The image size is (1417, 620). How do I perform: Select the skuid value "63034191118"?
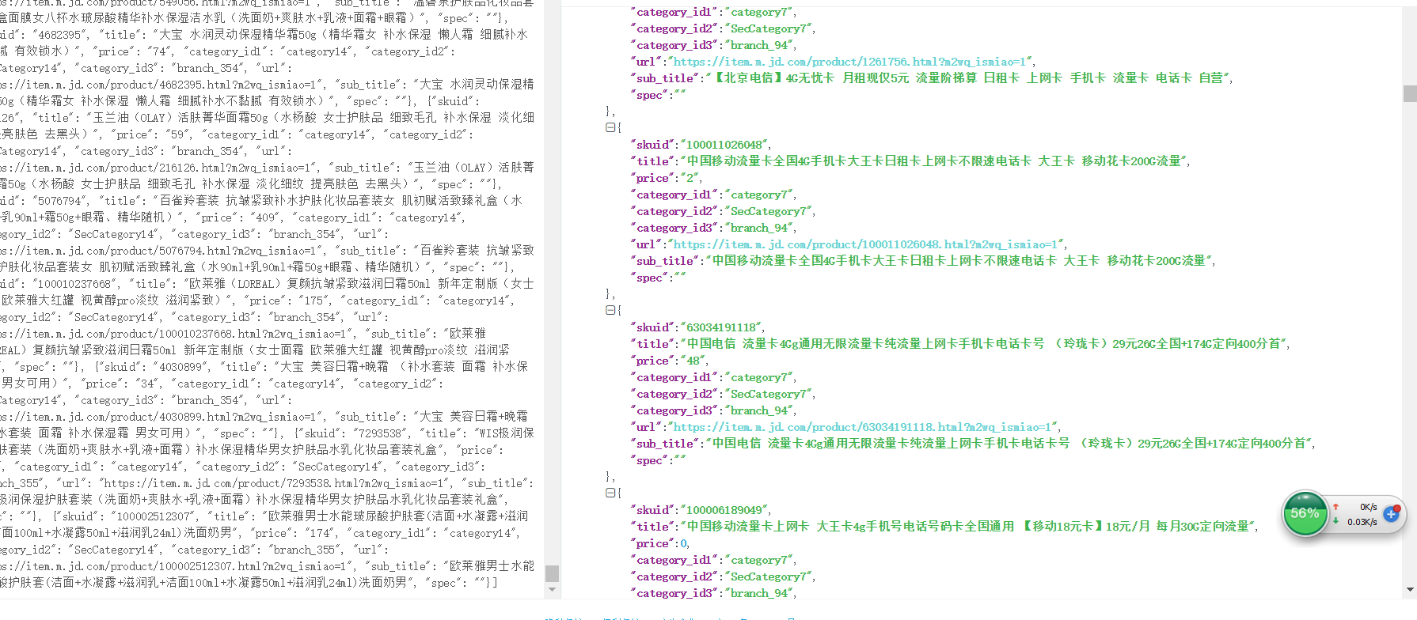(x=720, y=327)
